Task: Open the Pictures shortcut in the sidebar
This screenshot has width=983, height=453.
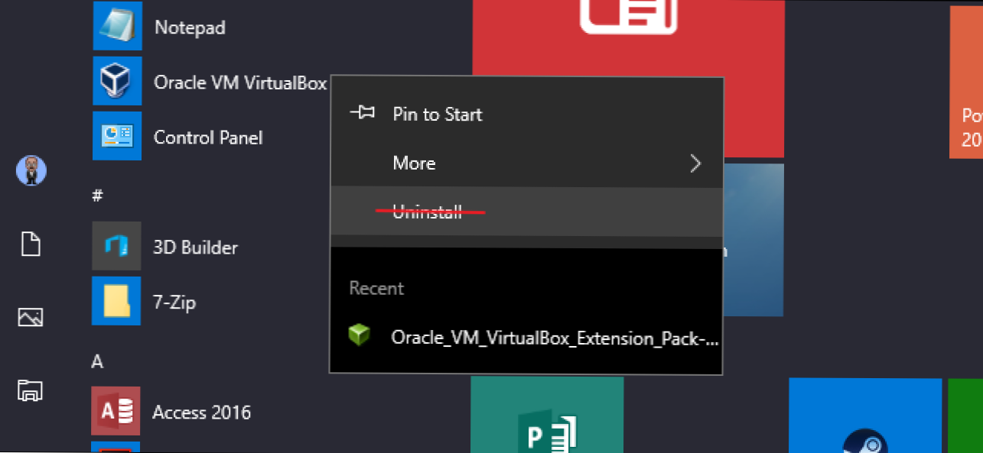Action: (x=31, y=317)
